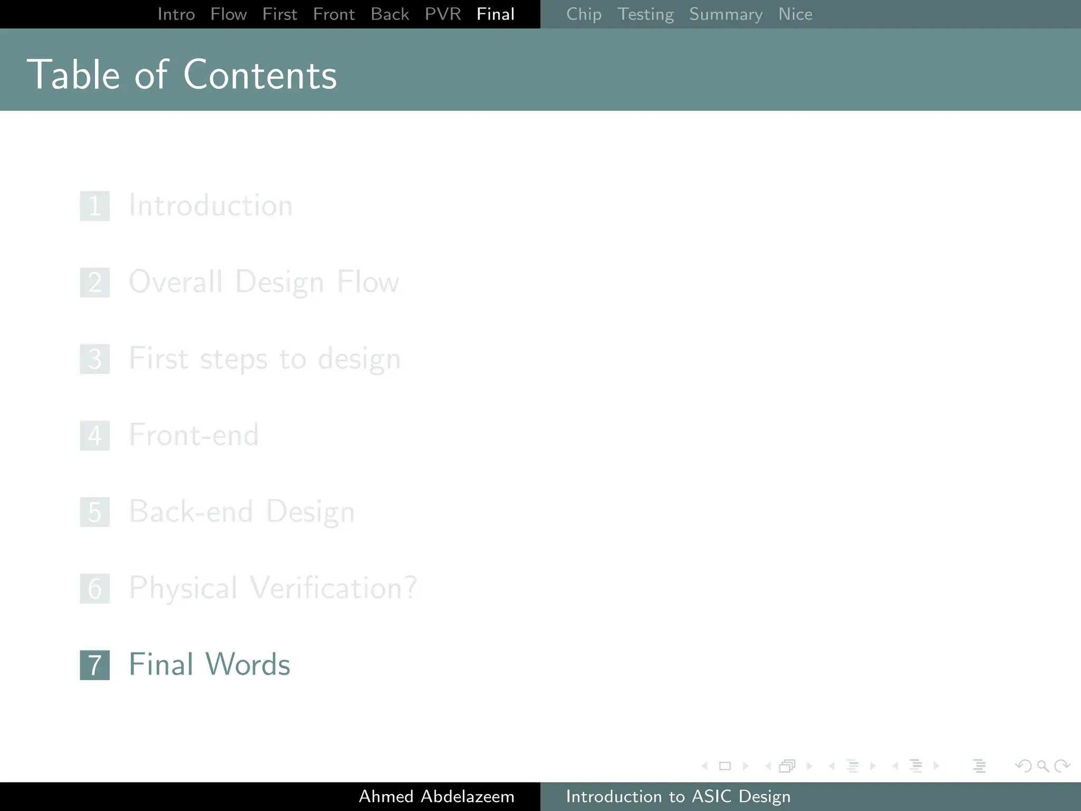Go to previous slide arrow
Viewport: 1081px width, 811px height.
[x=705, y=766]
